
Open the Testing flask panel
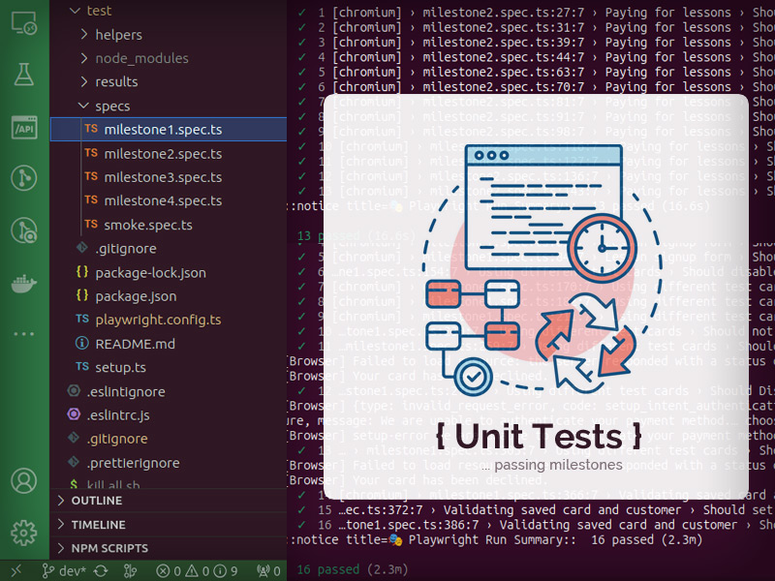coord(23,74)
